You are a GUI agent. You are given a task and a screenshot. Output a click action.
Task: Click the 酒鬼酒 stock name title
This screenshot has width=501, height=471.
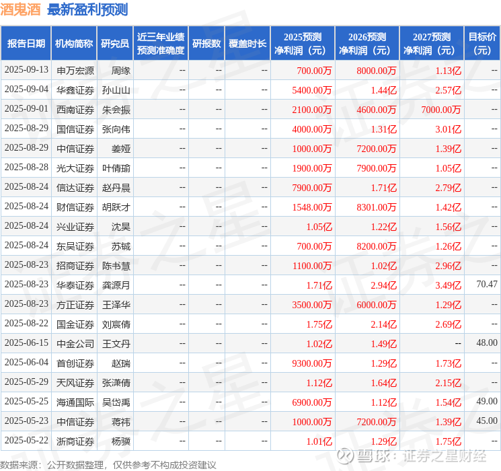20,9
